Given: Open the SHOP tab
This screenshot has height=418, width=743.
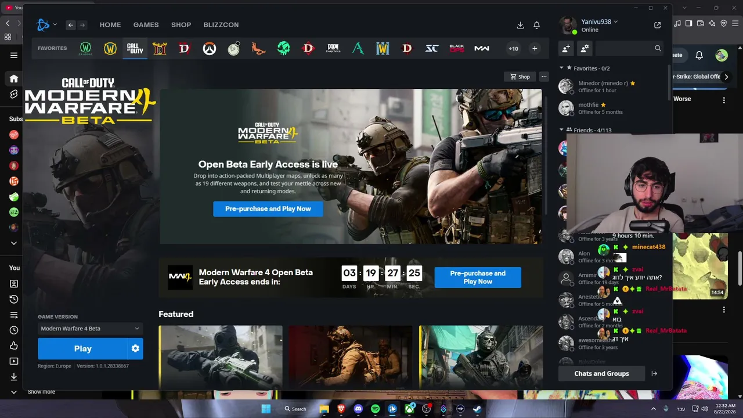Looking at the screenshot, I should click(x=181, y=25).
